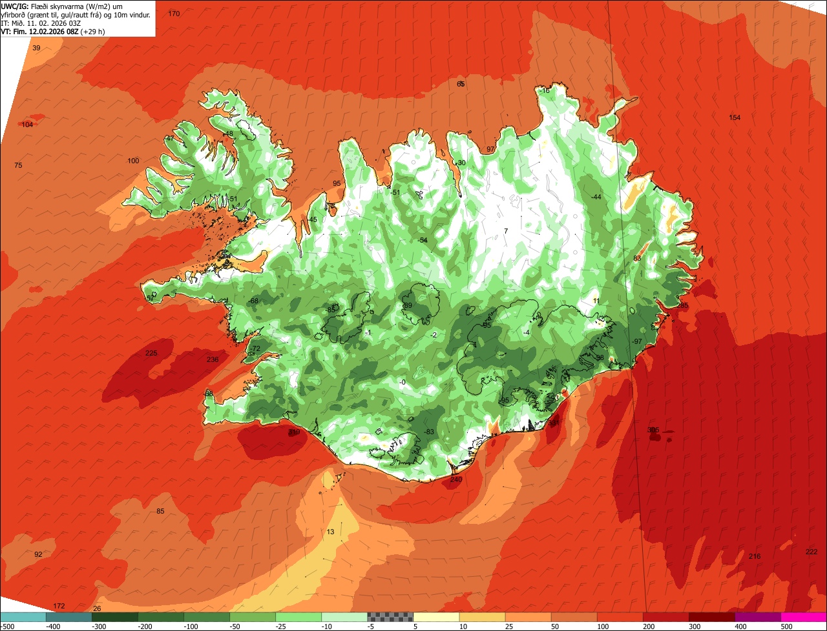Select the -50 to -25 legend color block
The width and height of the screenshot is (827, 631).
[x=253, y=617]
